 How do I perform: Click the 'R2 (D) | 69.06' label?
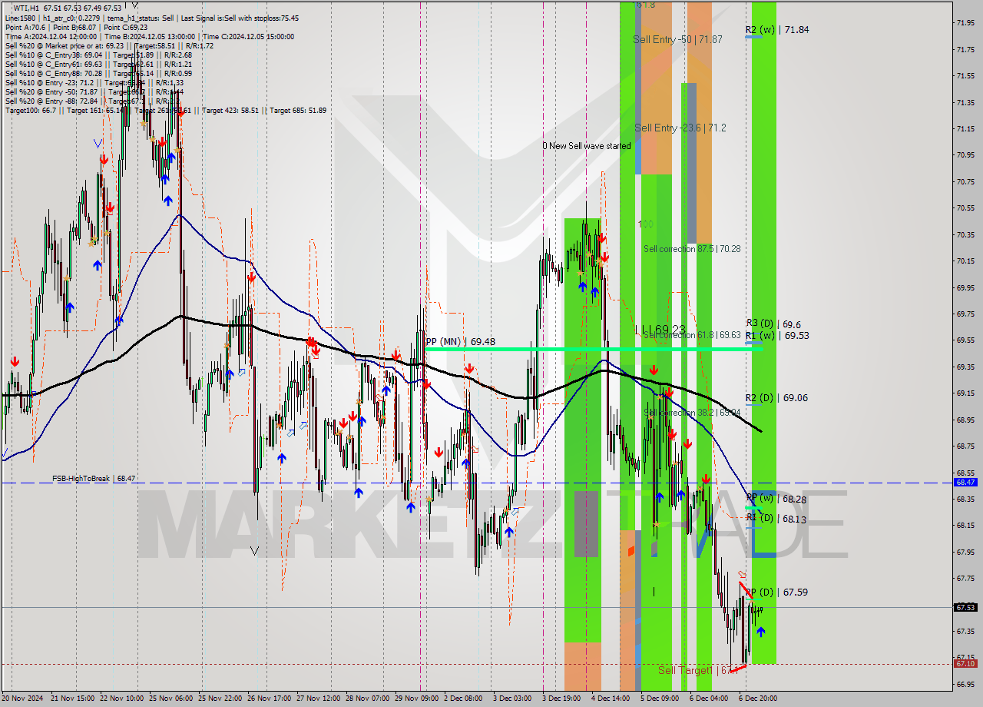click(776, 397)
